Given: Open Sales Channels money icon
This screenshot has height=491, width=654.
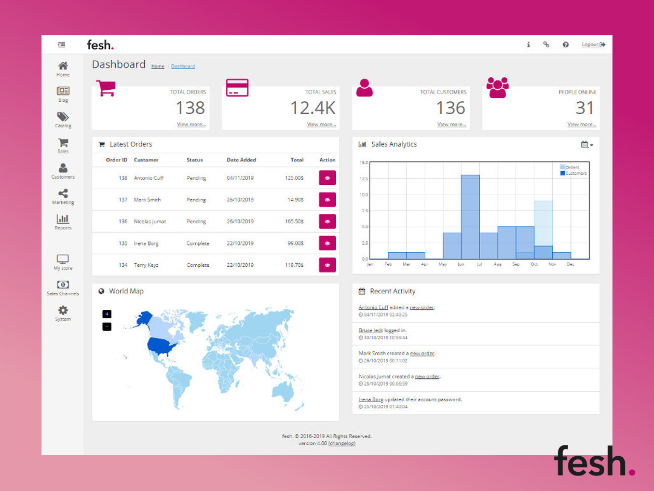Looking at the screenshot, I should pos(63,284).
